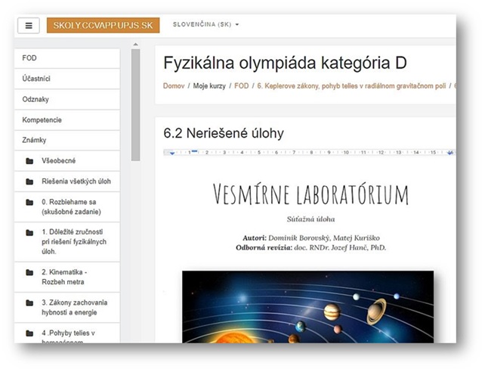Viewport: 485px width, 372px height.
Task: Click the page title Fyzikálna olympiáda kategória D
Action: point(285,63)
